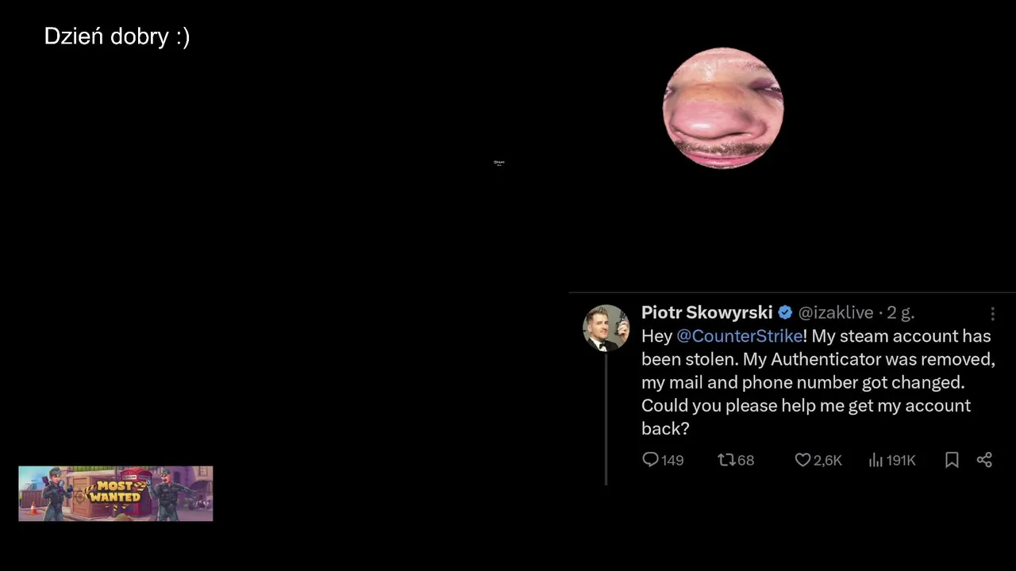Open the @izaklive handle link
Image resolution: width=1016 pixels, height=571 pixels.
pyautogui.click(x=836, y=312)
